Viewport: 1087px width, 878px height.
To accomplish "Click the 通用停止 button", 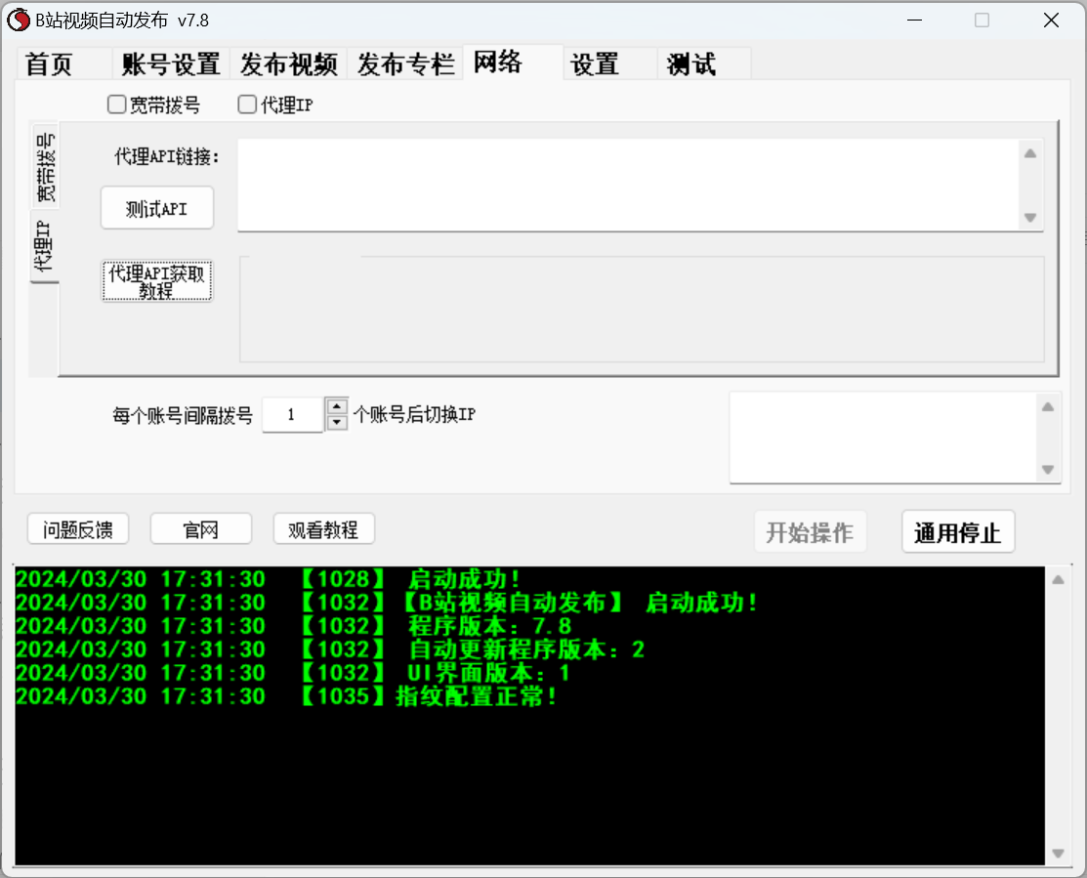I will click(958, 532).
